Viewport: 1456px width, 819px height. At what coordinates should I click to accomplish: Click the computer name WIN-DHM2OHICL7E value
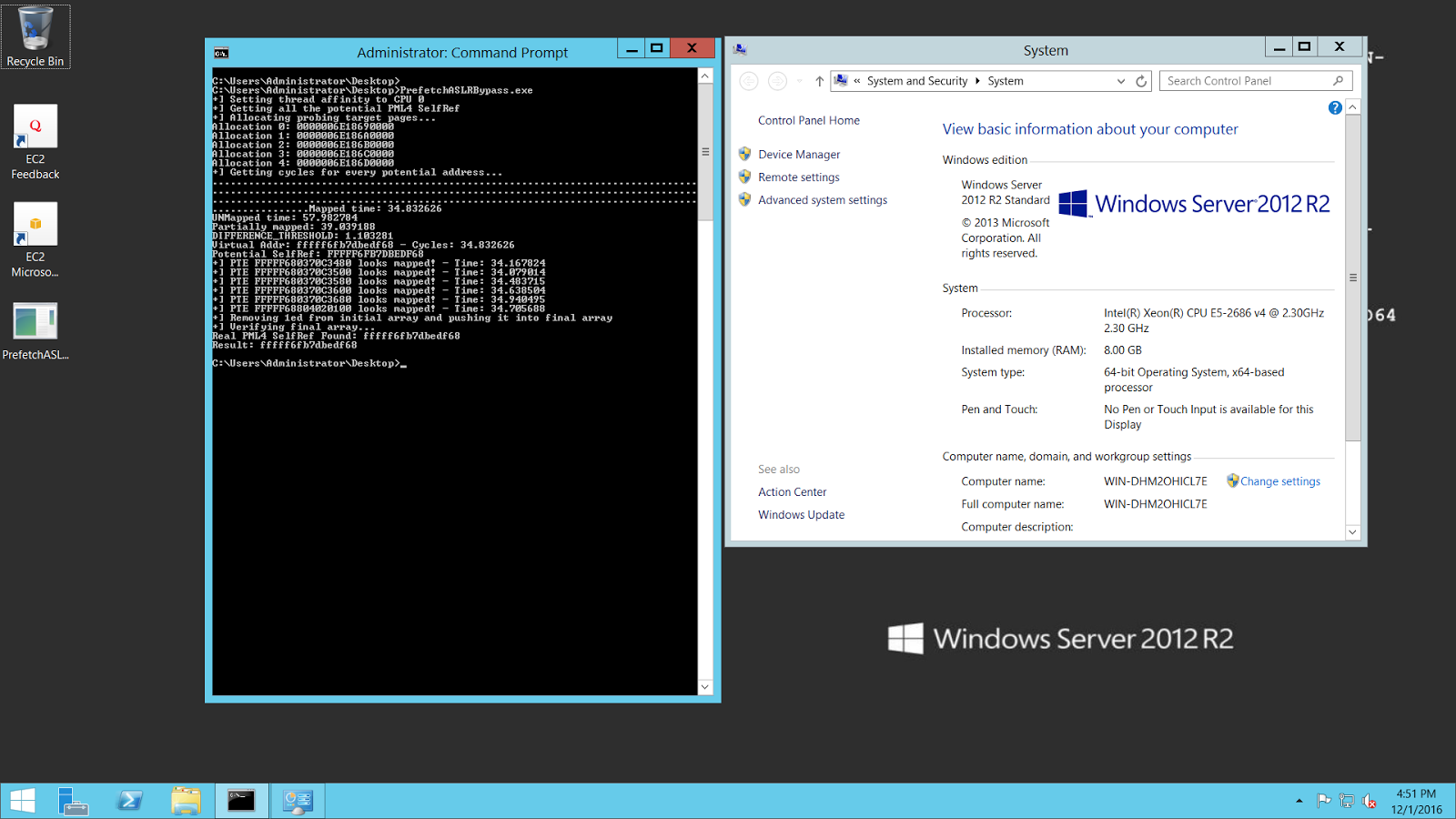tap(1155, 481)
